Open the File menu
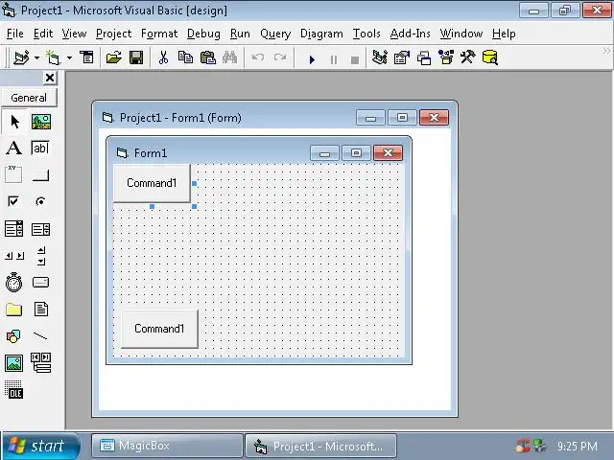The width and height of the screenshot is (614, 460). [x=15, y=34]
